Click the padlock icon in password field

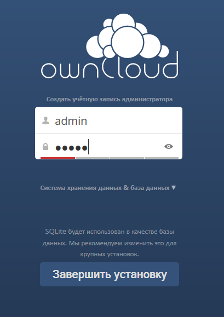(45, 147)
